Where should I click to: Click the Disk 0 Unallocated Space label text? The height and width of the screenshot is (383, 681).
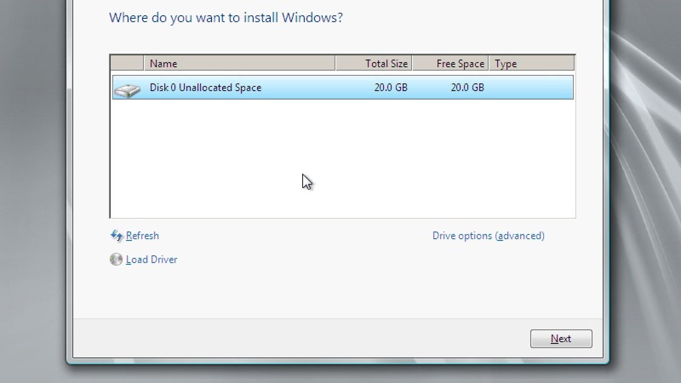point(206,88)
